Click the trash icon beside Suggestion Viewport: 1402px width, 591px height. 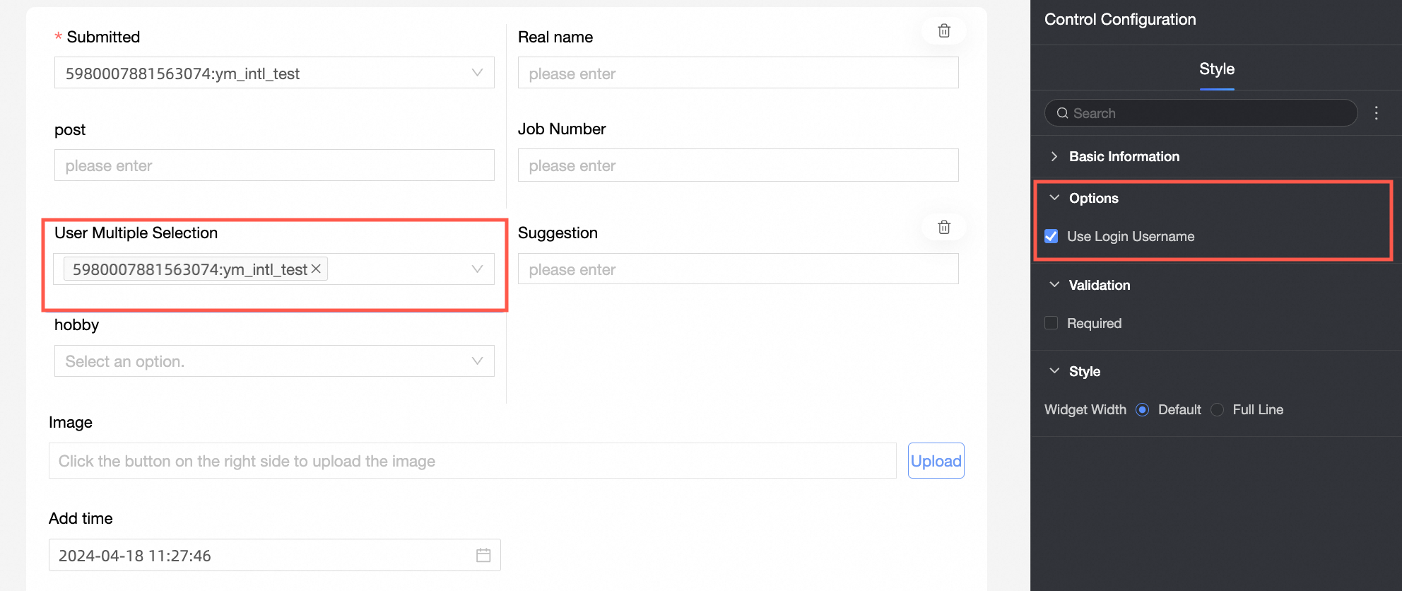(x=943, y=228)
